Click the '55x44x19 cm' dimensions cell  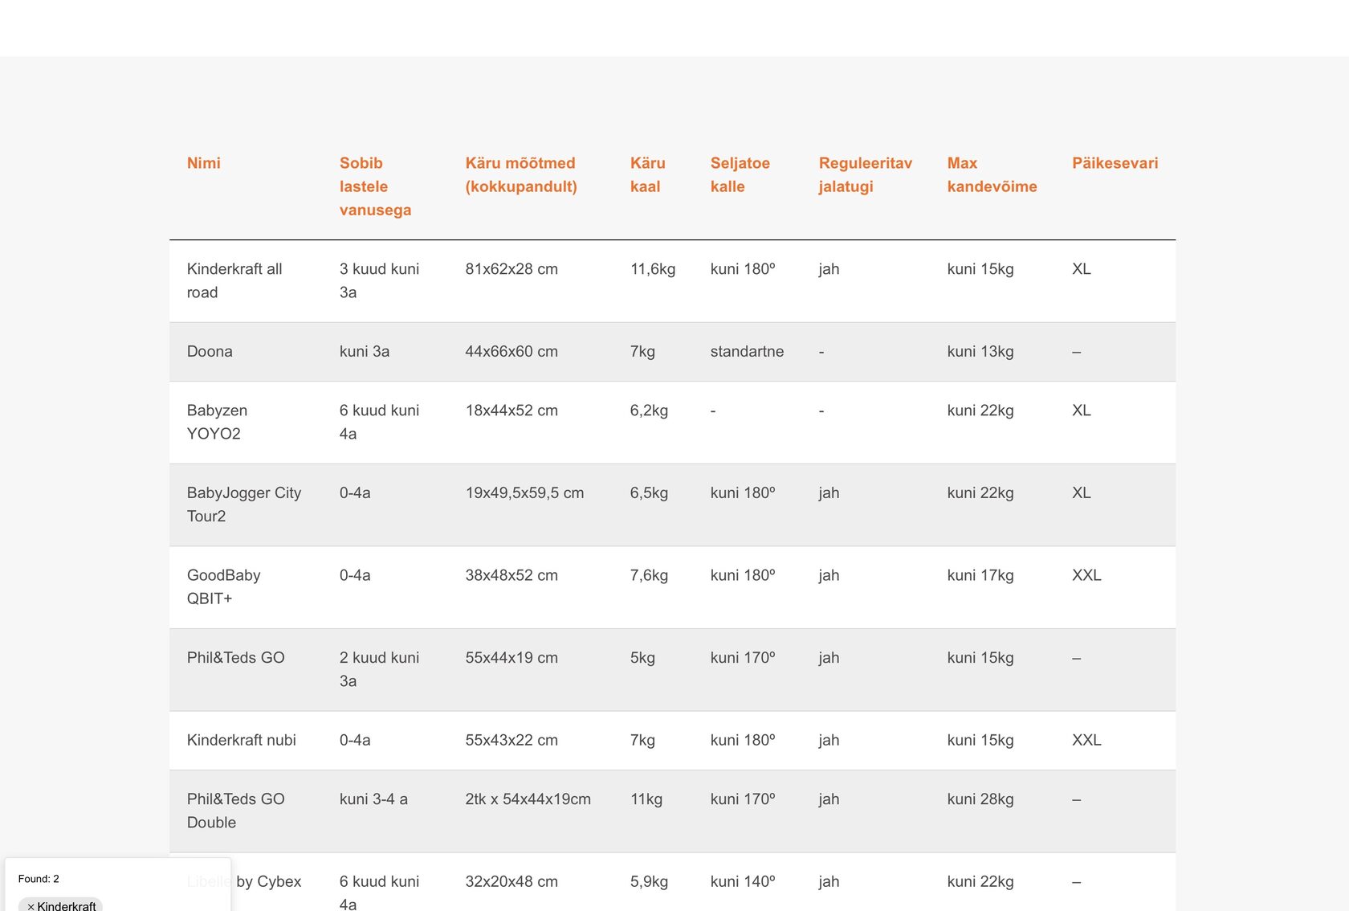point(511,658)
